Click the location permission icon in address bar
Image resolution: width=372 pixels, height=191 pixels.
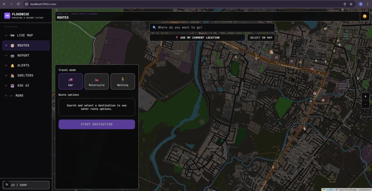[x=345, y=4]
